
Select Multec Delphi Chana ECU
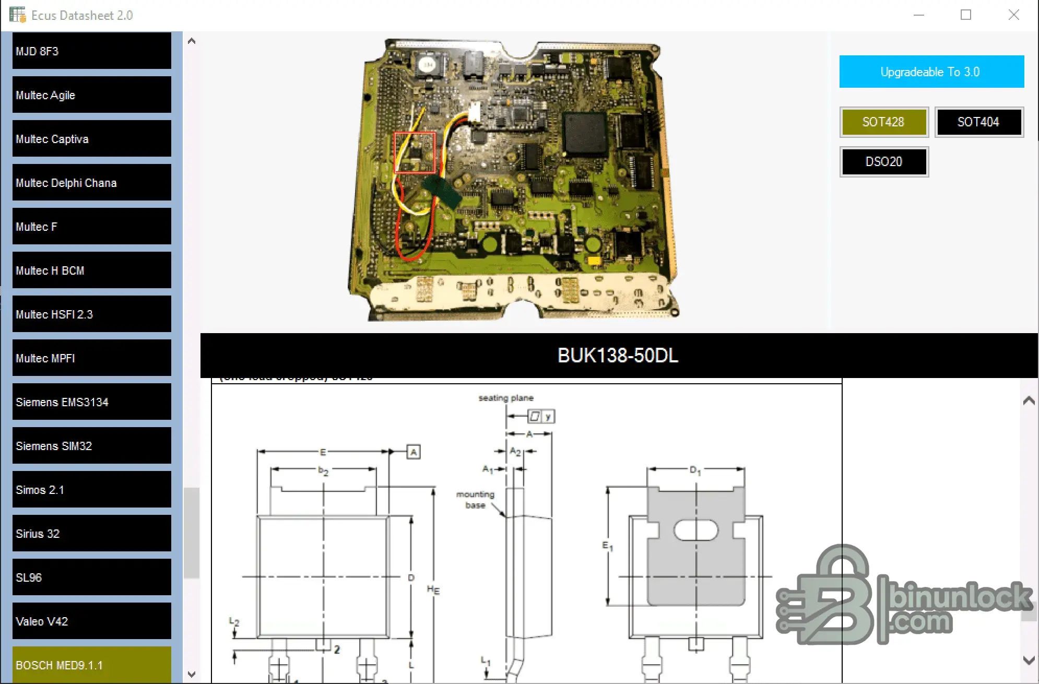[92, 182]
